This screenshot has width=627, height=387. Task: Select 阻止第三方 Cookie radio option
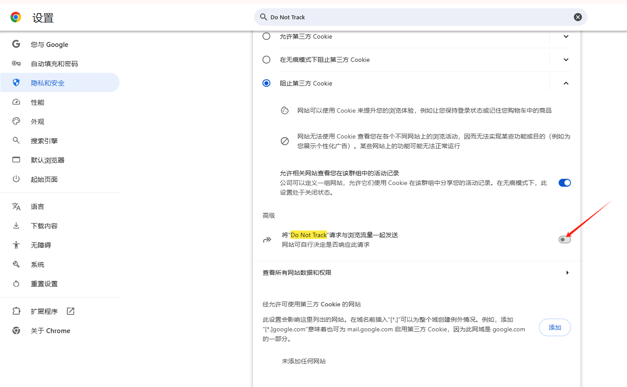coord(266,83)
